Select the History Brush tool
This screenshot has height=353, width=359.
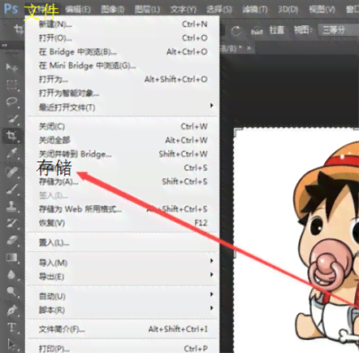point(11,224)
